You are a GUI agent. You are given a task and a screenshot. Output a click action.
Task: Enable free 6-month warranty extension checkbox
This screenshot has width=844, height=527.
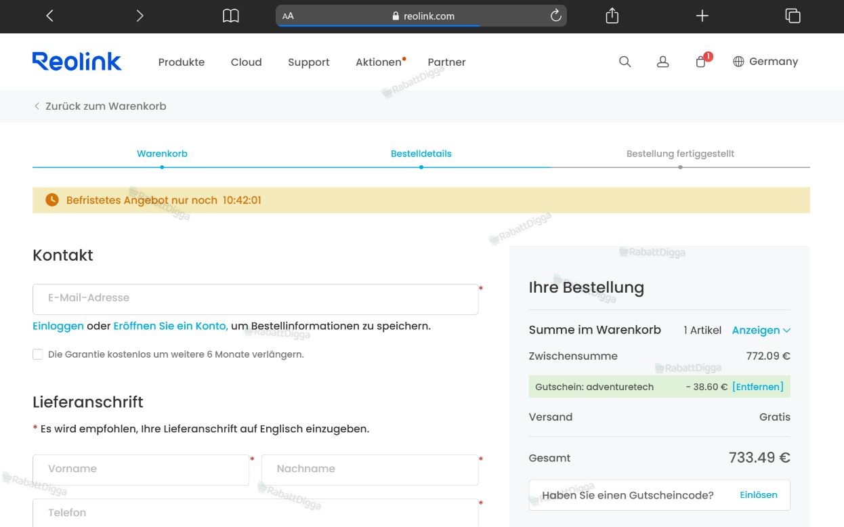(x=38, y=354)
